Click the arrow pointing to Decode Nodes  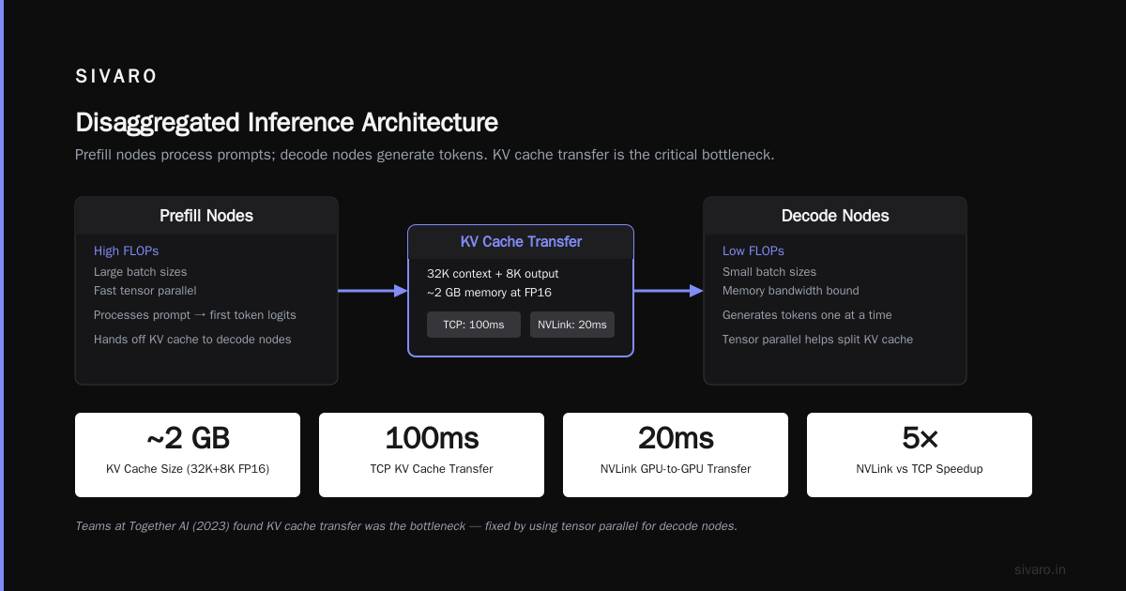pos(668,291)
